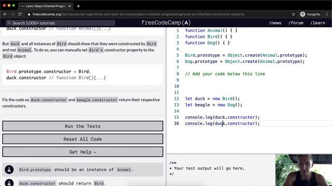
Task: Focus the Search 5,000+ tutorials field
Action: click(60, 23)
